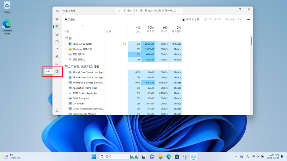The height and width of the screenshot is (161, 287).
Task: Click the 새 작업 실행 button
Action: pyautogui.click(x=190, y=19)
